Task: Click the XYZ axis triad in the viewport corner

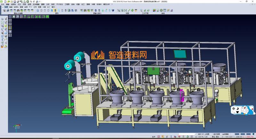Action: point(15,127)
